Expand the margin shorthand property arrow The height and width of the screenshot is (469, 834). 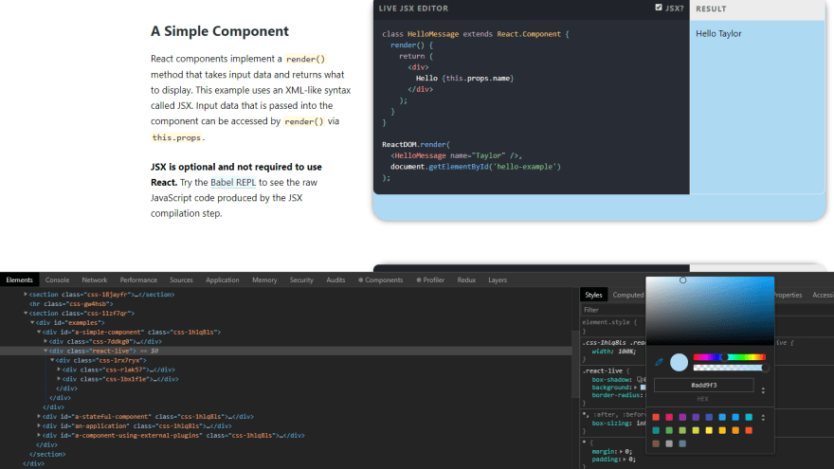coord(622,451)
